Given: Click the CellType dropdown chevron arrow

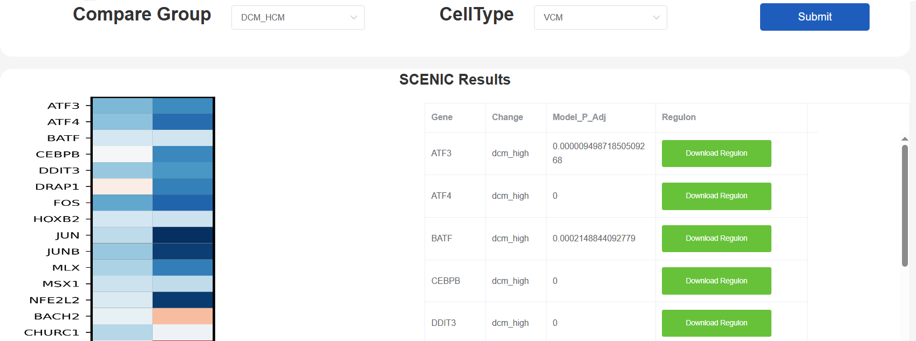Looking at the screenshot, I should click(656, 17).
